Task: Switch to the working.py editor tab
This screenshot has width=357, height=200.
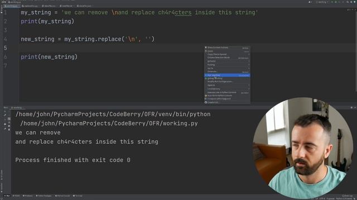Action: coord(11,6)
